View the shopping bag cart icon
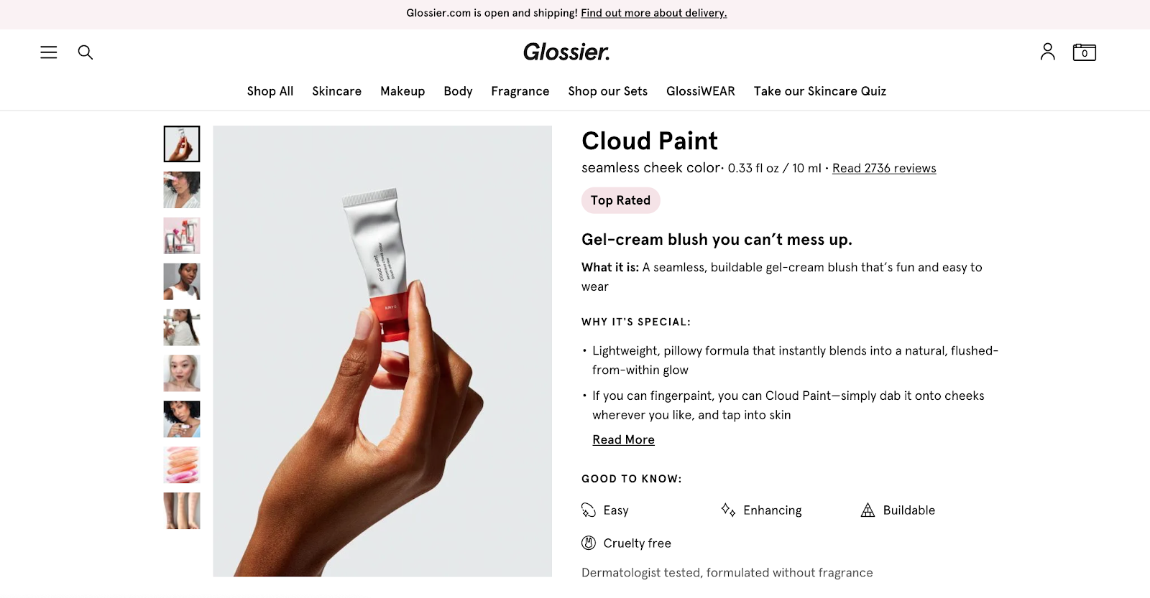The width and height of the screenshot is (1150, 598). point(1085,52)
